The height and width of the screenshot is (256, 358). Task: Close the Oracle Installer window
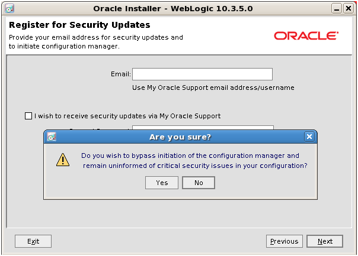point(349,9)
